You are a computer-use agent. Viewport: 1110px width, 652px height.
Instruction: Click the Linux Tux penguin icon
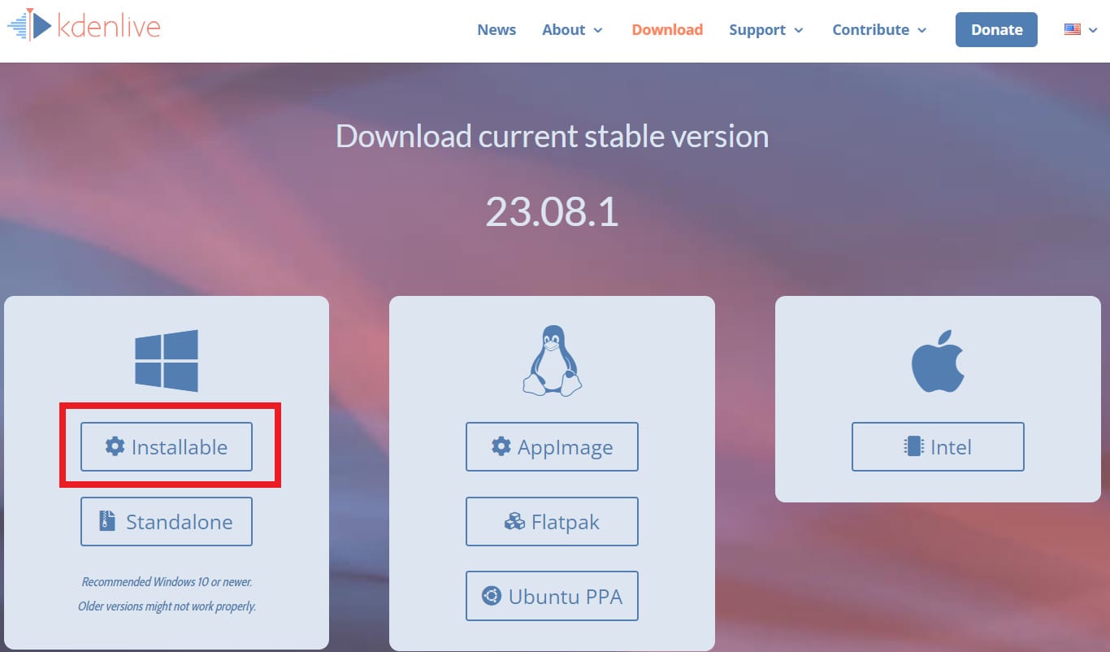tap(552, 360)
